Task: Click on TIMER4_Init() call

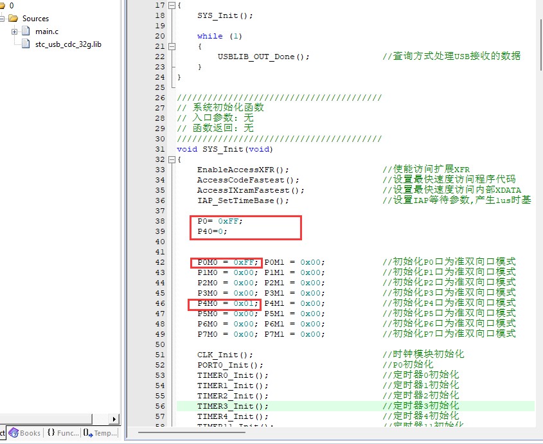Action: (233, 416)
